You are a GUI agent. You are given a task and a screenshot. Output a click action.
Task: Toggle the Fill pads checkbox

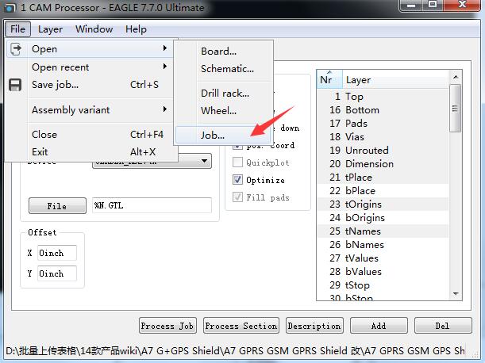(x=237, y=197)
